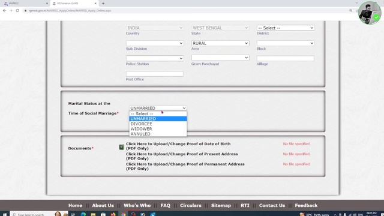
Task: Open RTI footer link
Action: click(x=245, y=205)
